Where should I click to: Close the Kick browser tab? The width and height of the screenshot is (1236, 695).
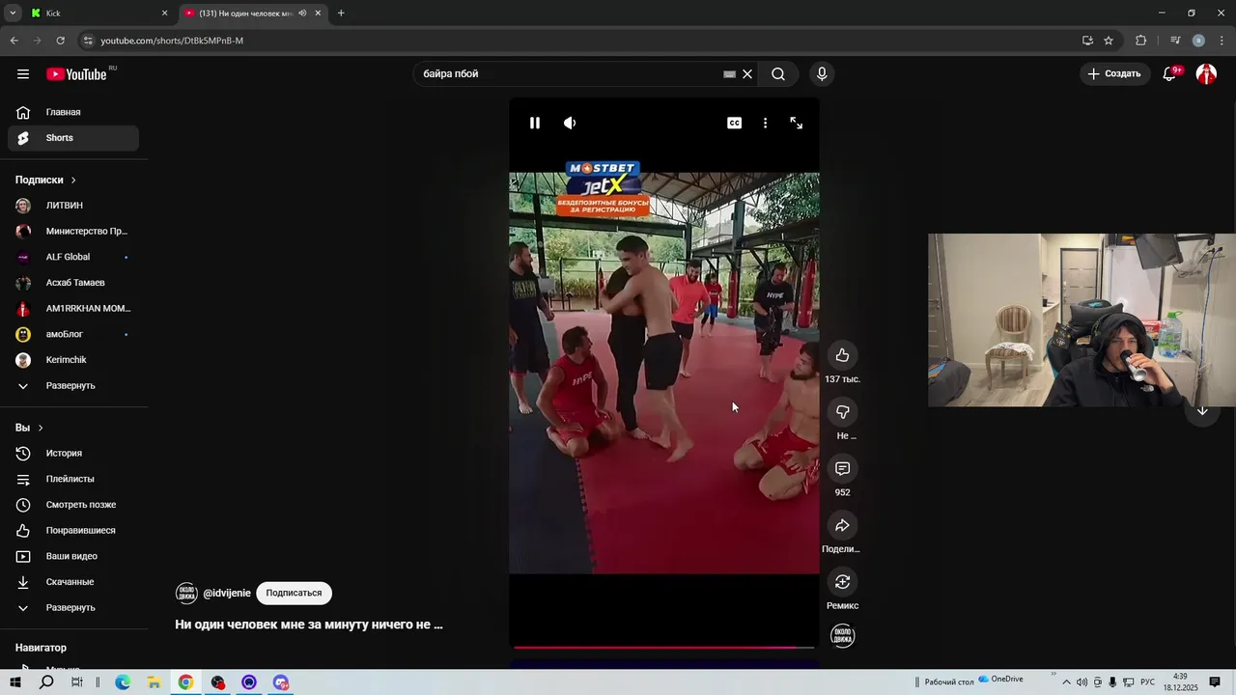[x=164, y=14]
